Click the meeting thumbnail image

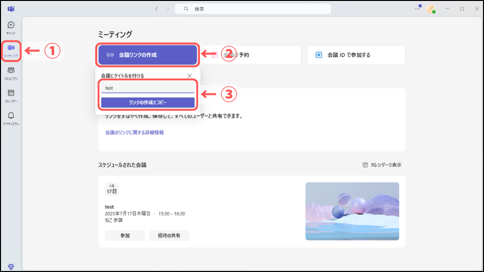tap(352, 211)
